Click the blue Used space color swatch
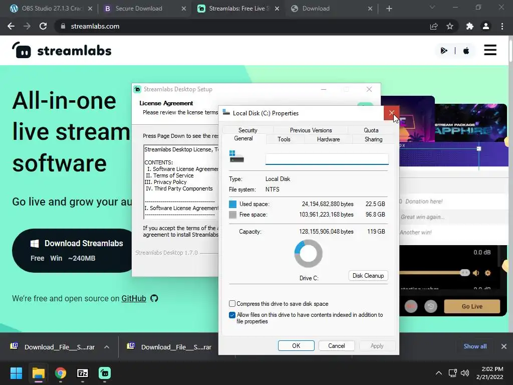513x385 pixels. (232, 204)
